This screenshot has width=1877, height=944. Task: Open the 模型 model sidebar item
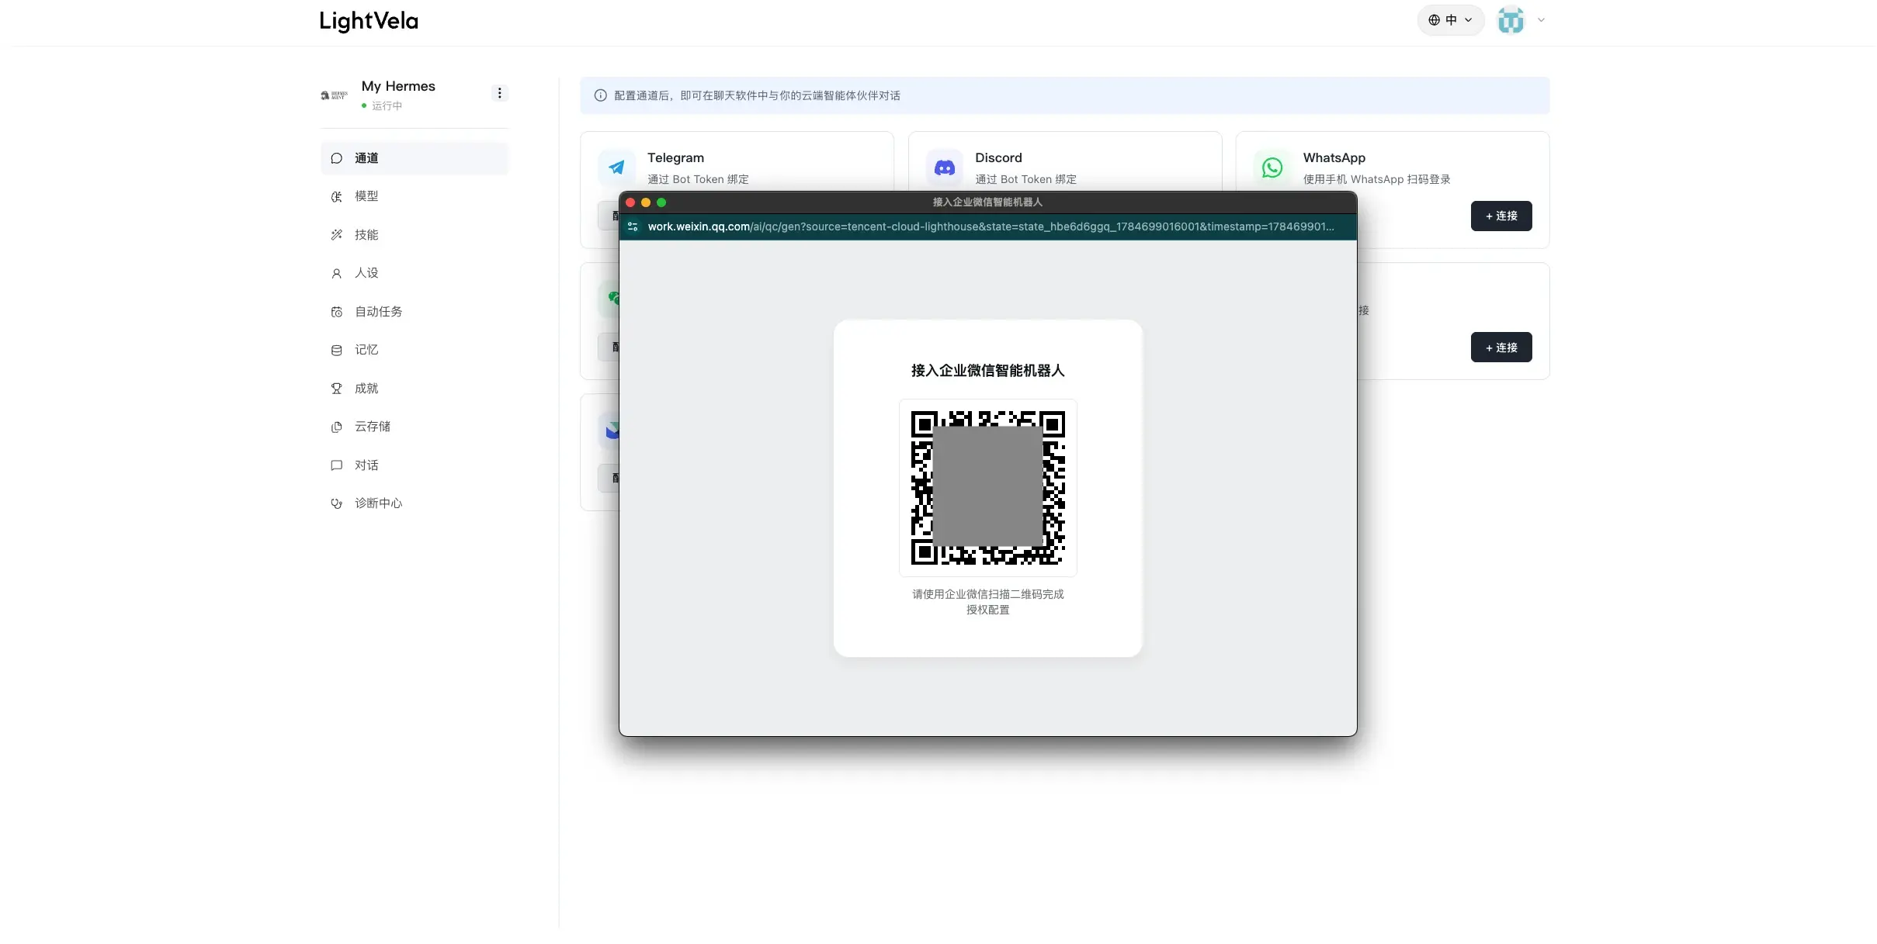[414, 196]
